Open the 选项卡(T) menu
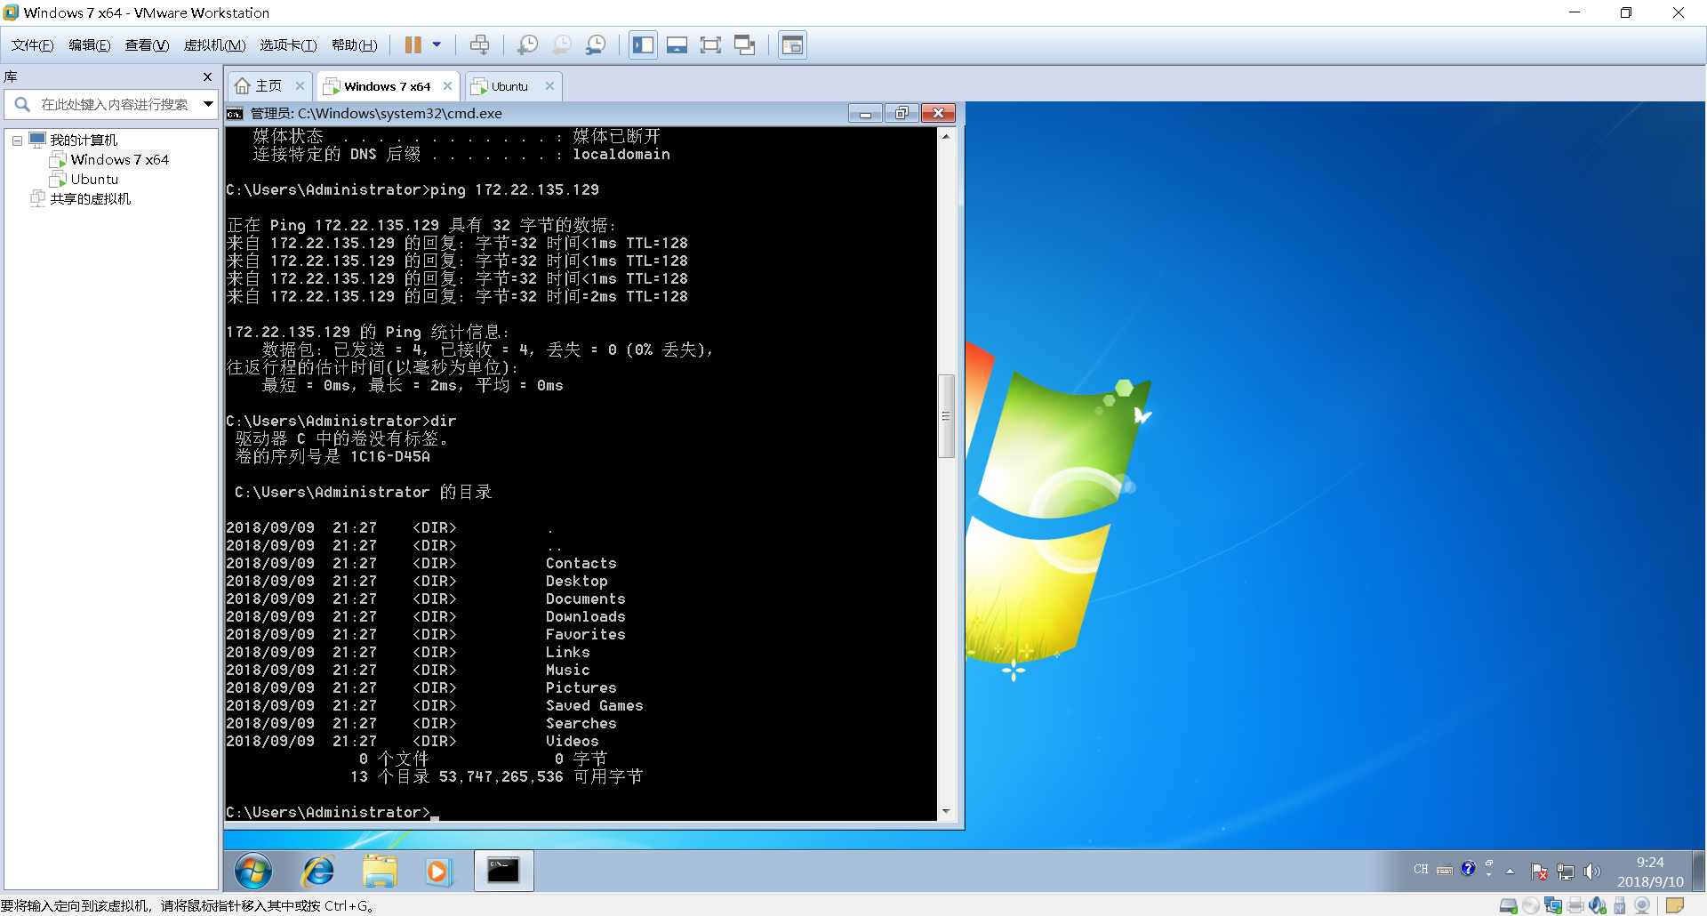The height and width of the screenshot is (916, 1707). point(288,45)
